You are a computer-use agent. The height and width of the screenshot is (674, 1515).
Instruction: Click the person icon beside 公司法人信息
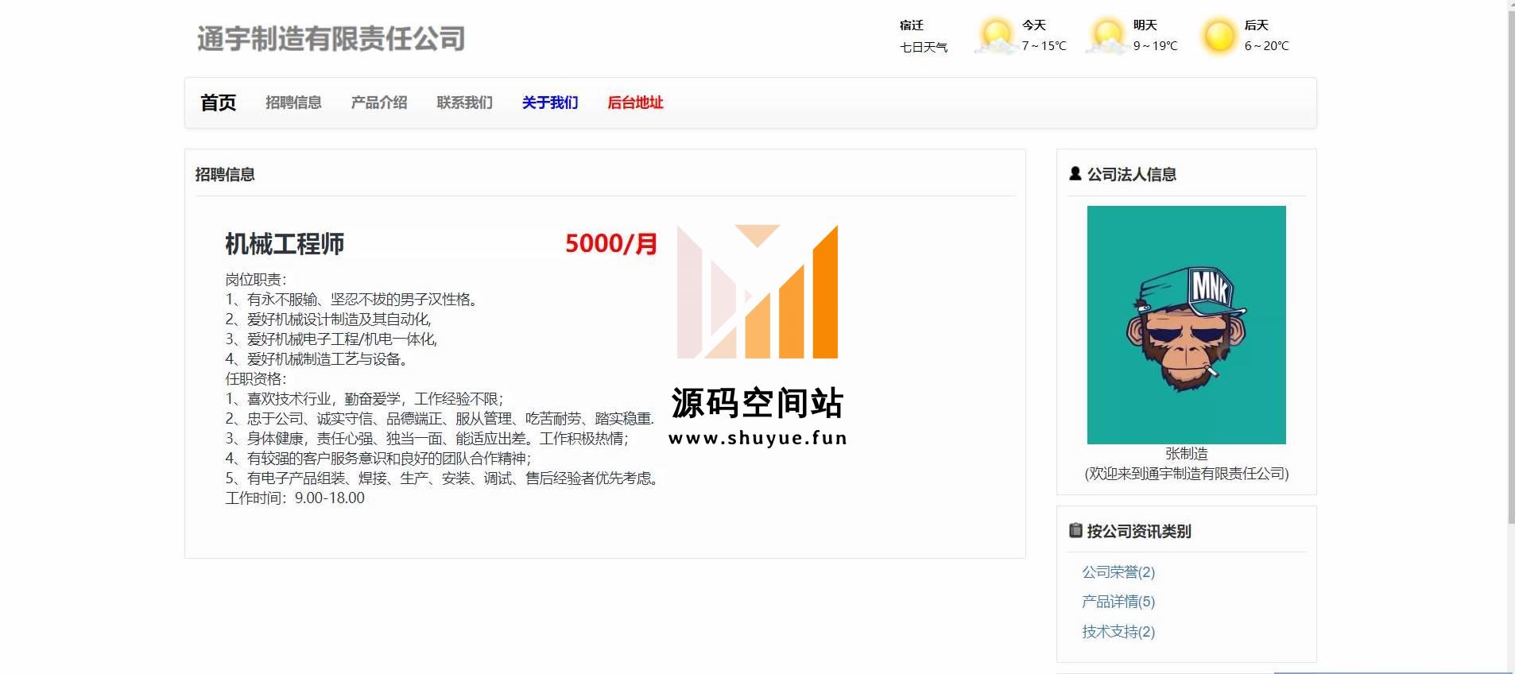(1075, 173)
